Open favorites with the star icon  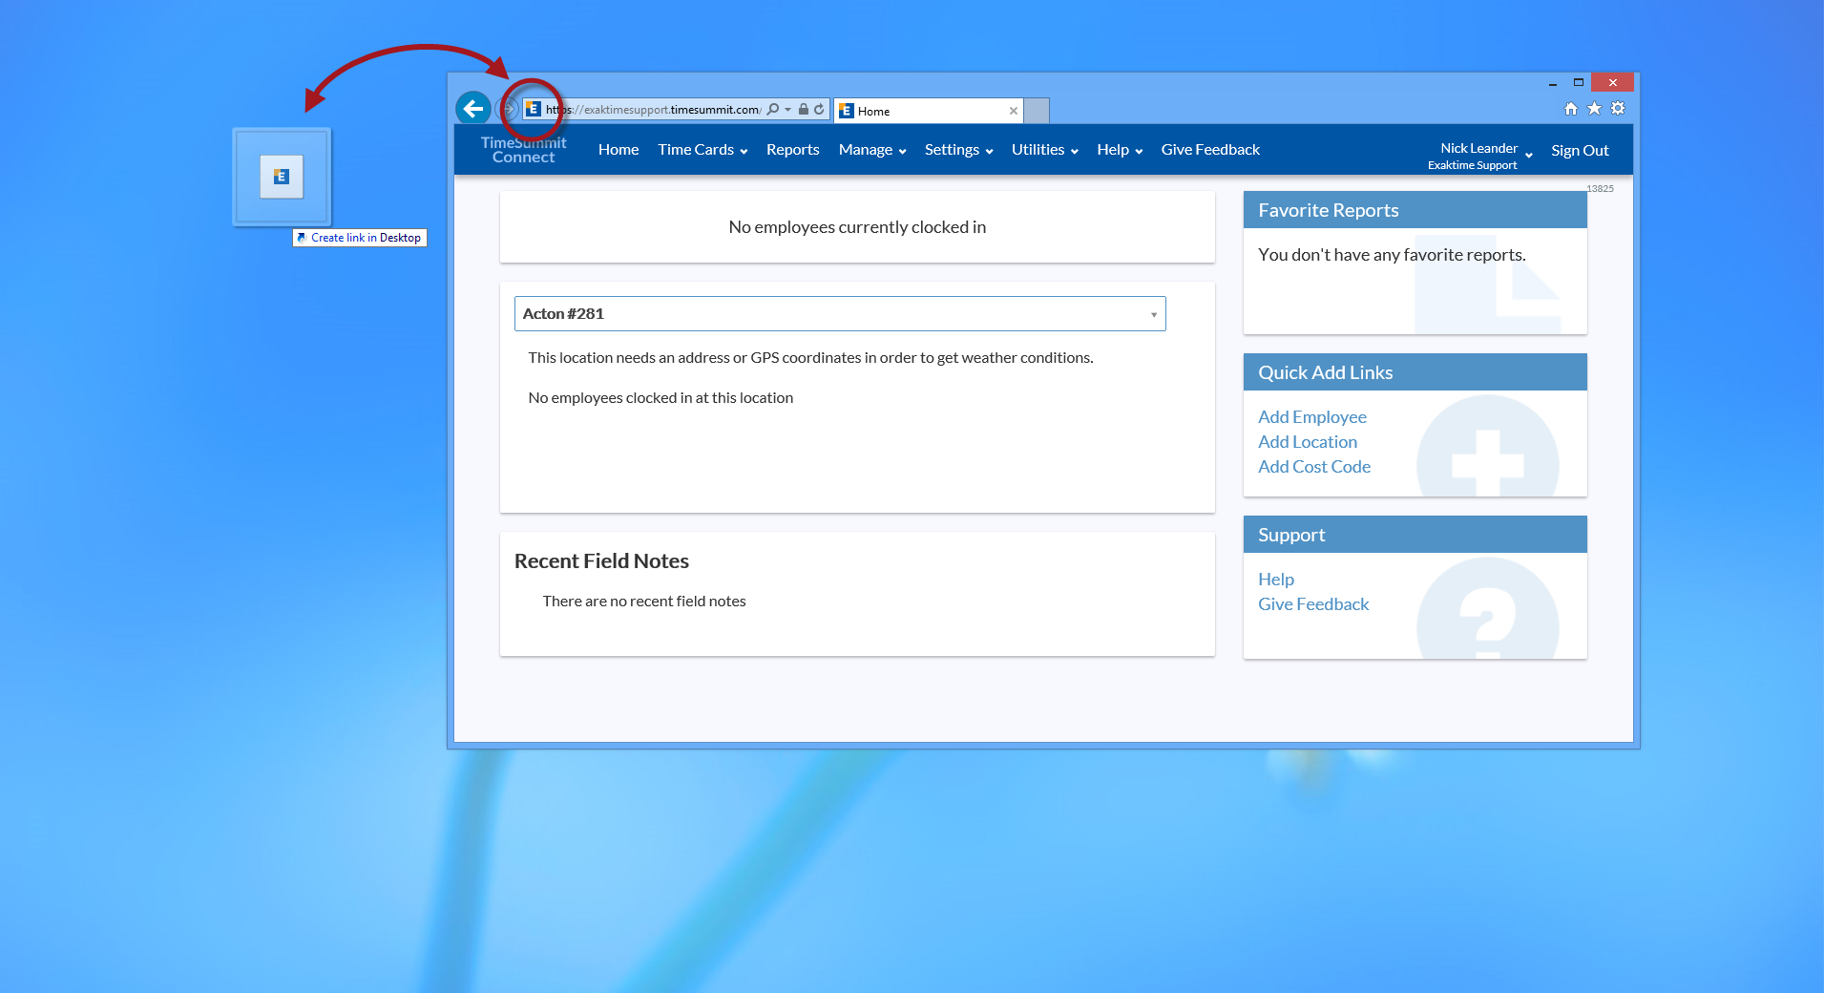click(1594, 109)
